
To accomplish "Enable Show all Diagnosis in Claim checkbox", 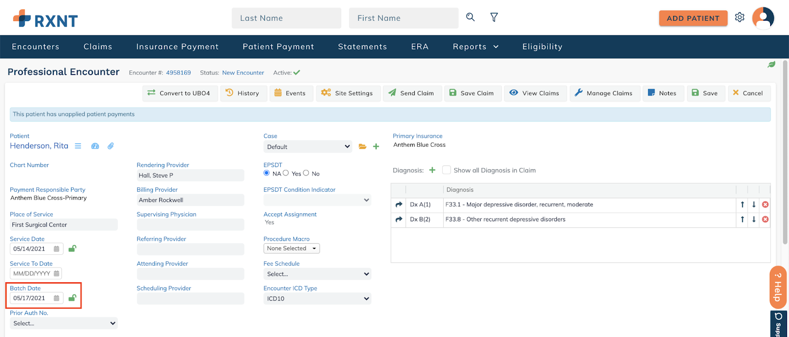I will 447,170.
